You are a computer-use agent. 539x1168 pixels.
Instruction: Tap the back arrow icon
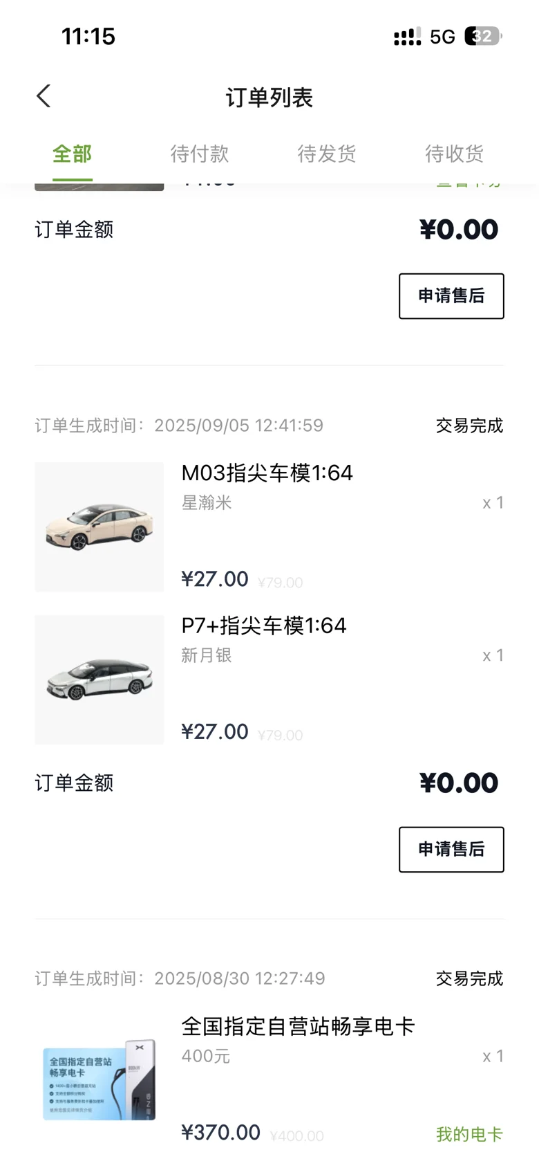(x=44, y=96)
